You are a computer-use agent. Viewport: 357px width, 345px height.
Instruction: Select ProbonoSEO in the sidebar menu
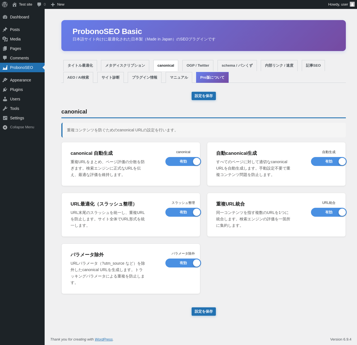click(x=22, y=67)
